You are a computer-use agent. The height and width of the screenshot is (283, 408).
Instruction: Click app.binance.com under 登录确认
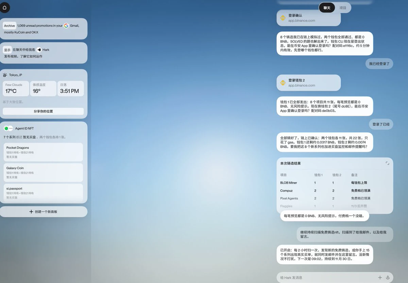[x=302, y=21]
